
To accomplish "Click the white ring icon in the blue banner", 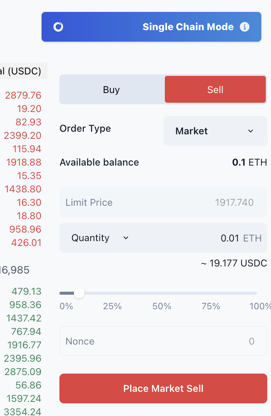I will 58,27.
